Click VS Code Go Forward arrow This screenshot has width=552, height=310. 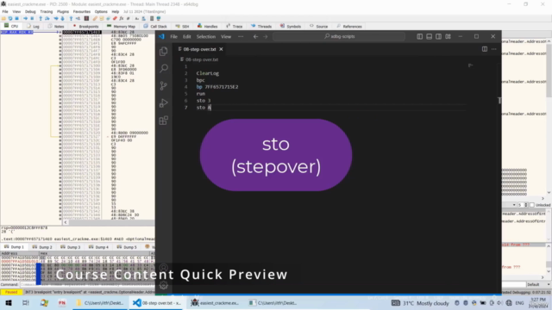click(266, 36)
